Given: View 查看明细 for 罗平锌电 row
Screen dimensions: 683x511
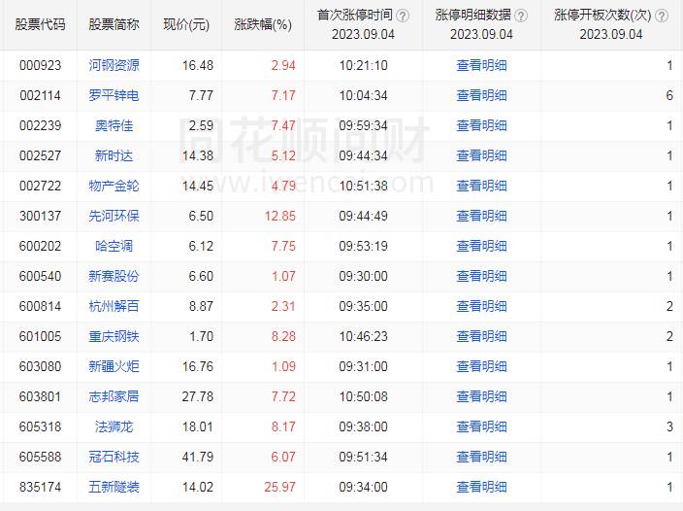Looking at the screenshot, I should 482,95.
